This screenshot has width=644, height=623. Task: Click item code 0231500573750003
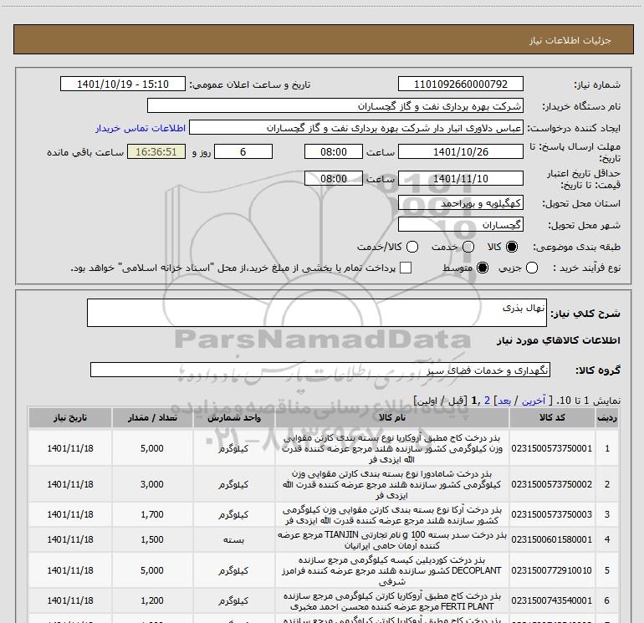tap(552, 514)
